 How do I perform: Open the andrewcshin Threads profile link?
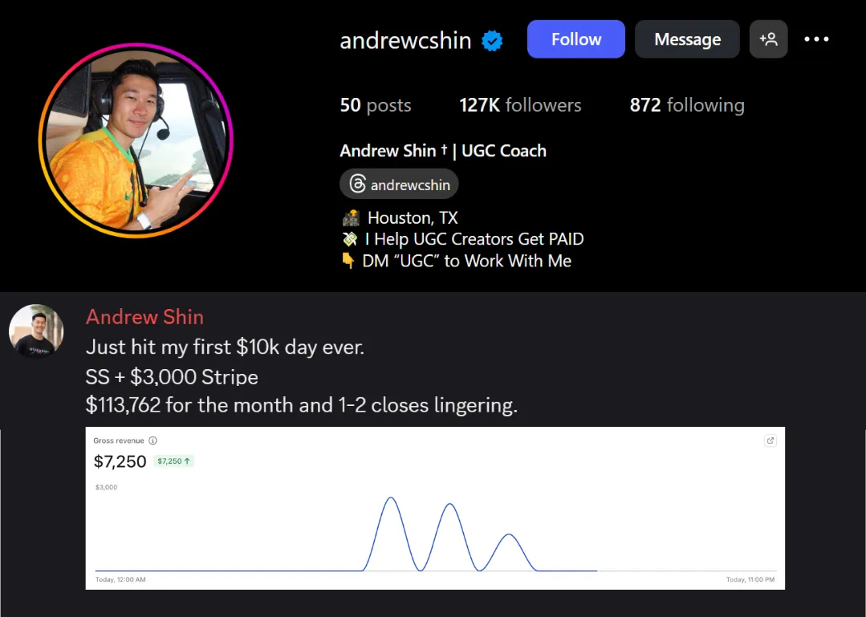(x=400, y=184)
